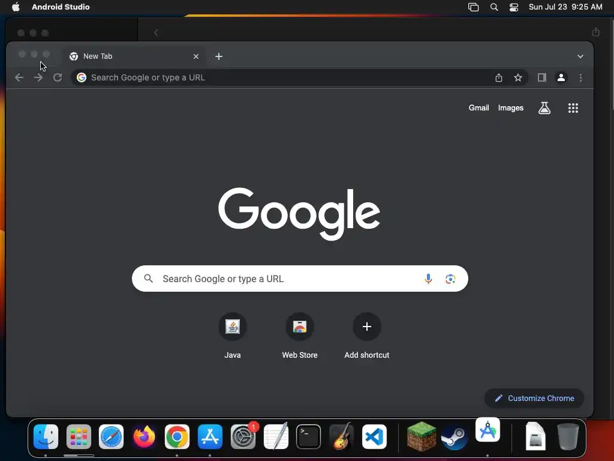Share this page from address bar
614x461 pixels.
point(498,77)
